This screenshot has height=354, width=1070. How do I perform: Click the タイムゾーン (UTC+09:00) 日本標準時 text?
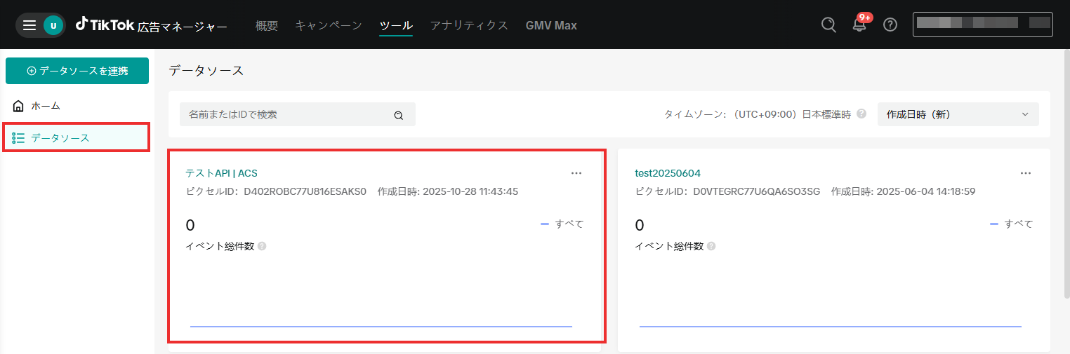758,114
